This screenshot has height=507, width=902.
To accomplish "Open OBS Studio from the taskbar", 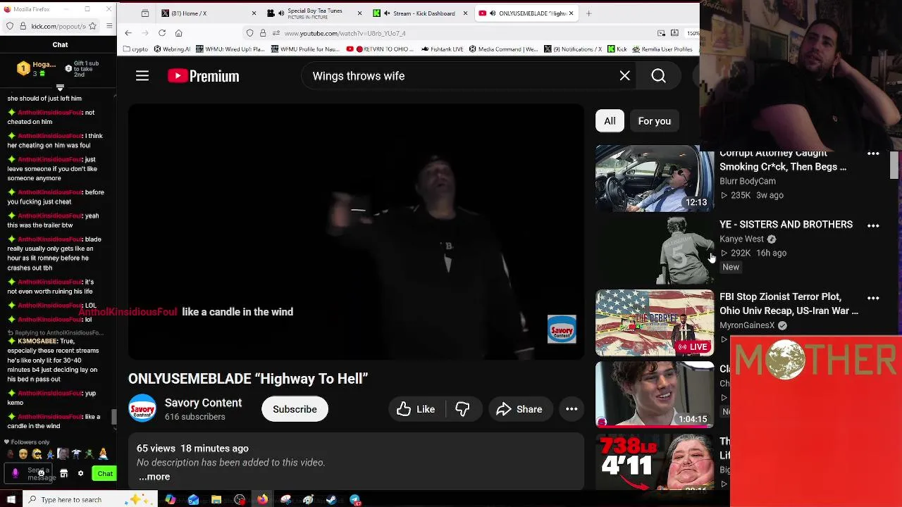I will tap(240, 500).
